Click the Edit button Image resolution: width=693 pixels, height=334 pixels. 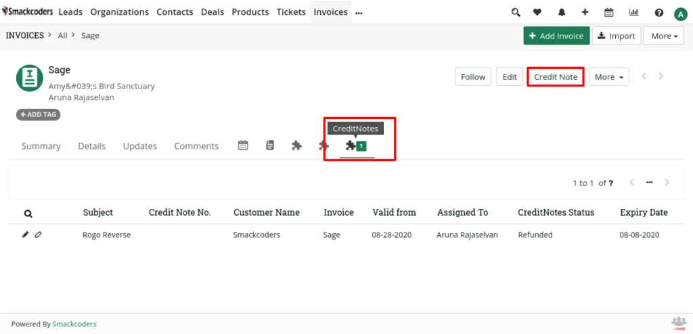[510, 77]
